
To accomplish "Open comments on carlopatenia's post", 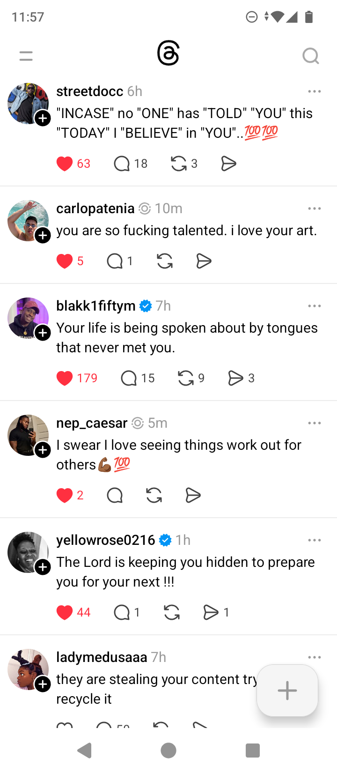I will [x=115, y=261].
